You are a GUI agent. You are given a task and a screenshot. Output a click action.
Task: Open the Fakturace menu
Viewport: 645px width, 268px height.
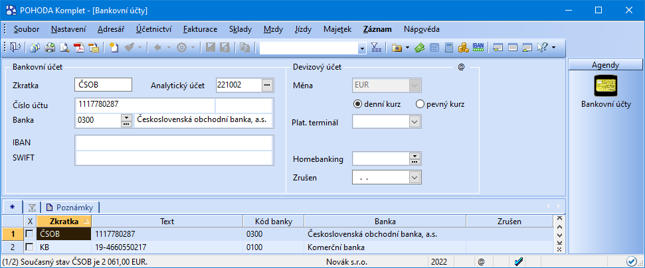[x=201, y=29]
